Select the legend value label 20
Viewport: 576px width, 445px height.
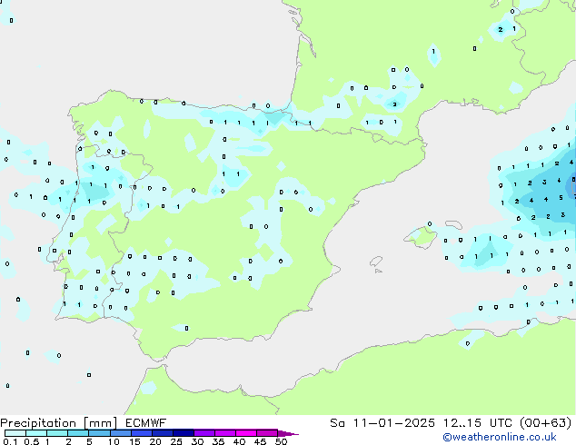(155, 442)
